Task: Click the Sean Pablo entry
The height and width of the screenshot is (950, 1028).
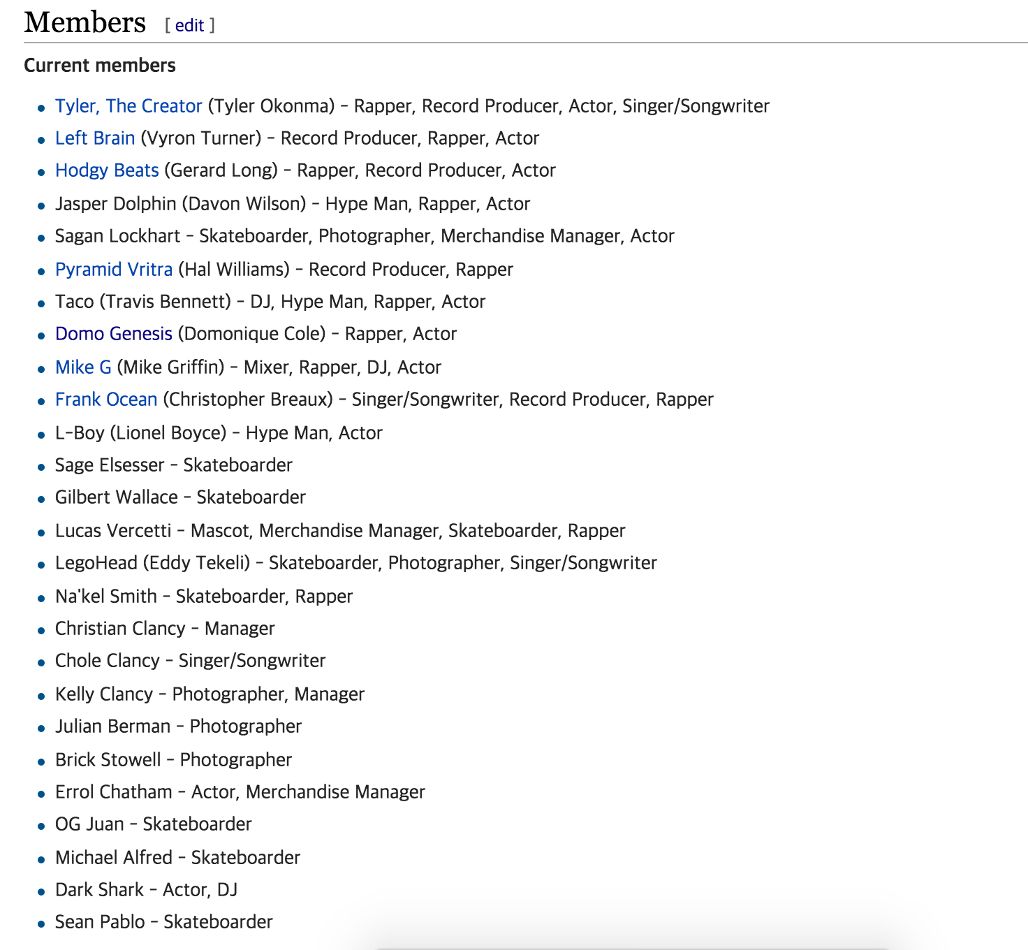Action: [x=163, y=922]
